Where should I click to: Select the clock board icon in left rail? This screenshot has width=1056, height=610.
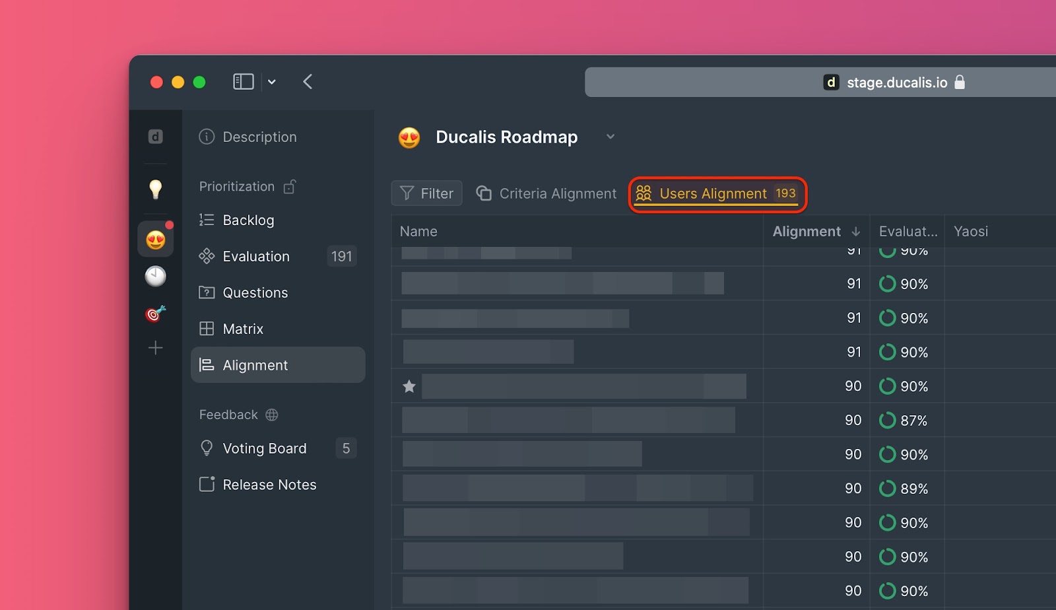(x=156, y=277)
